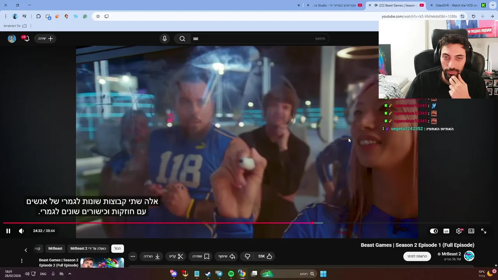Image resolution: width=498 pixels, height=280 pixels.
Task: Reload the page
Action: click(473, 16)
